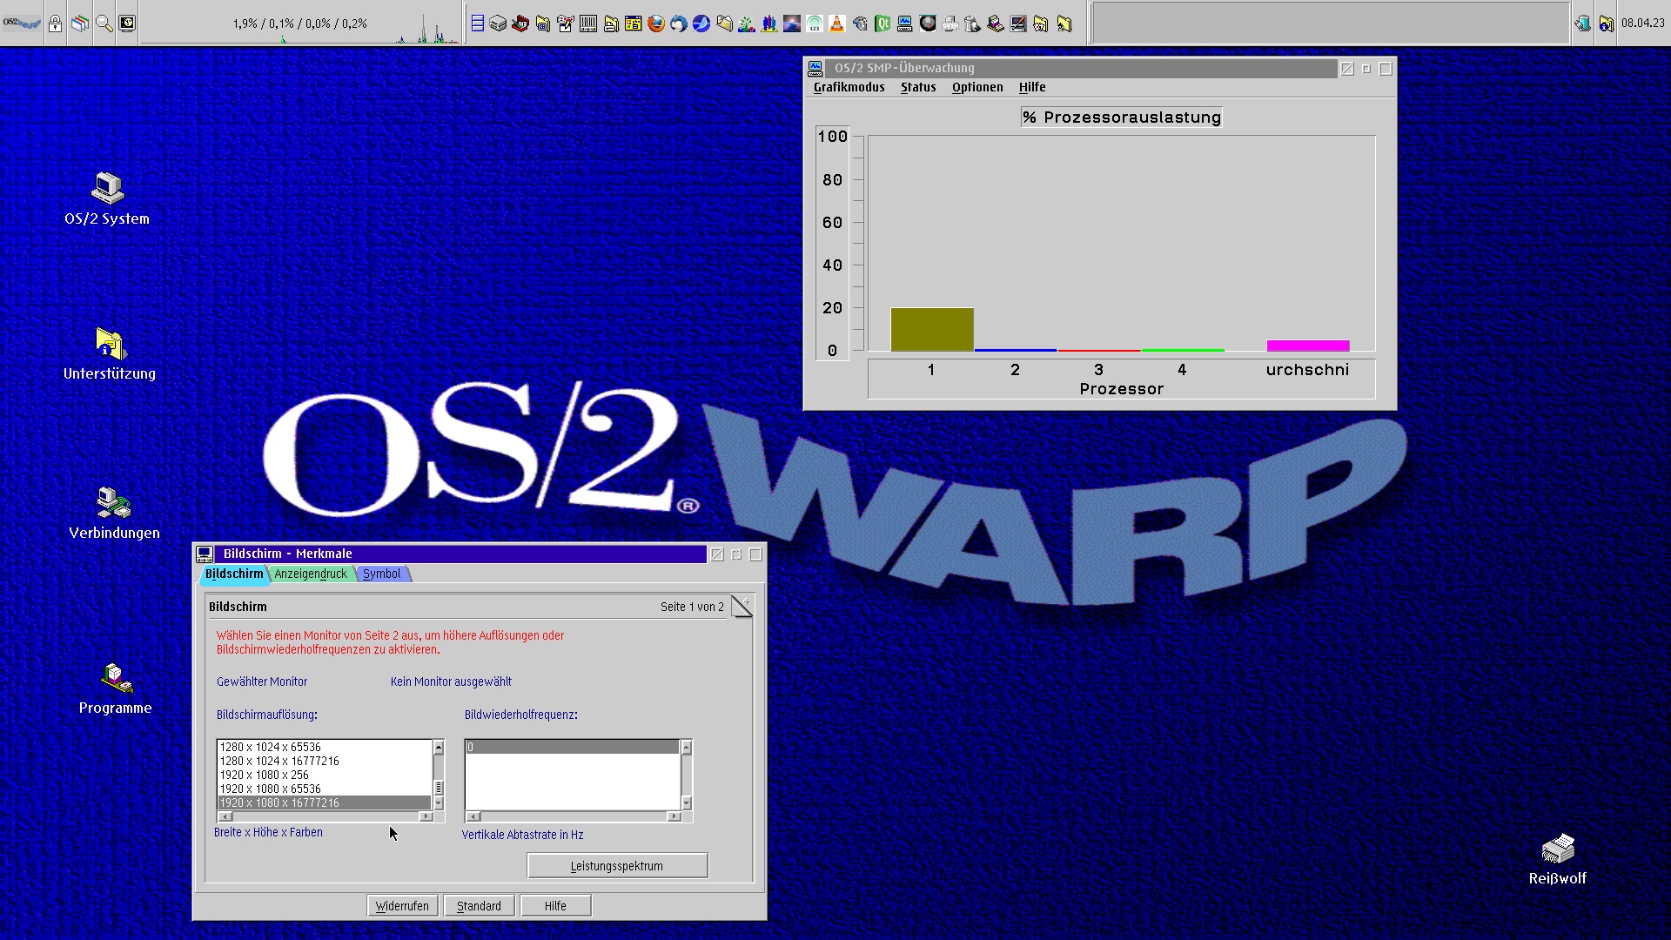Click resolution list scroll-left arrow

click(x=225, y=816)
